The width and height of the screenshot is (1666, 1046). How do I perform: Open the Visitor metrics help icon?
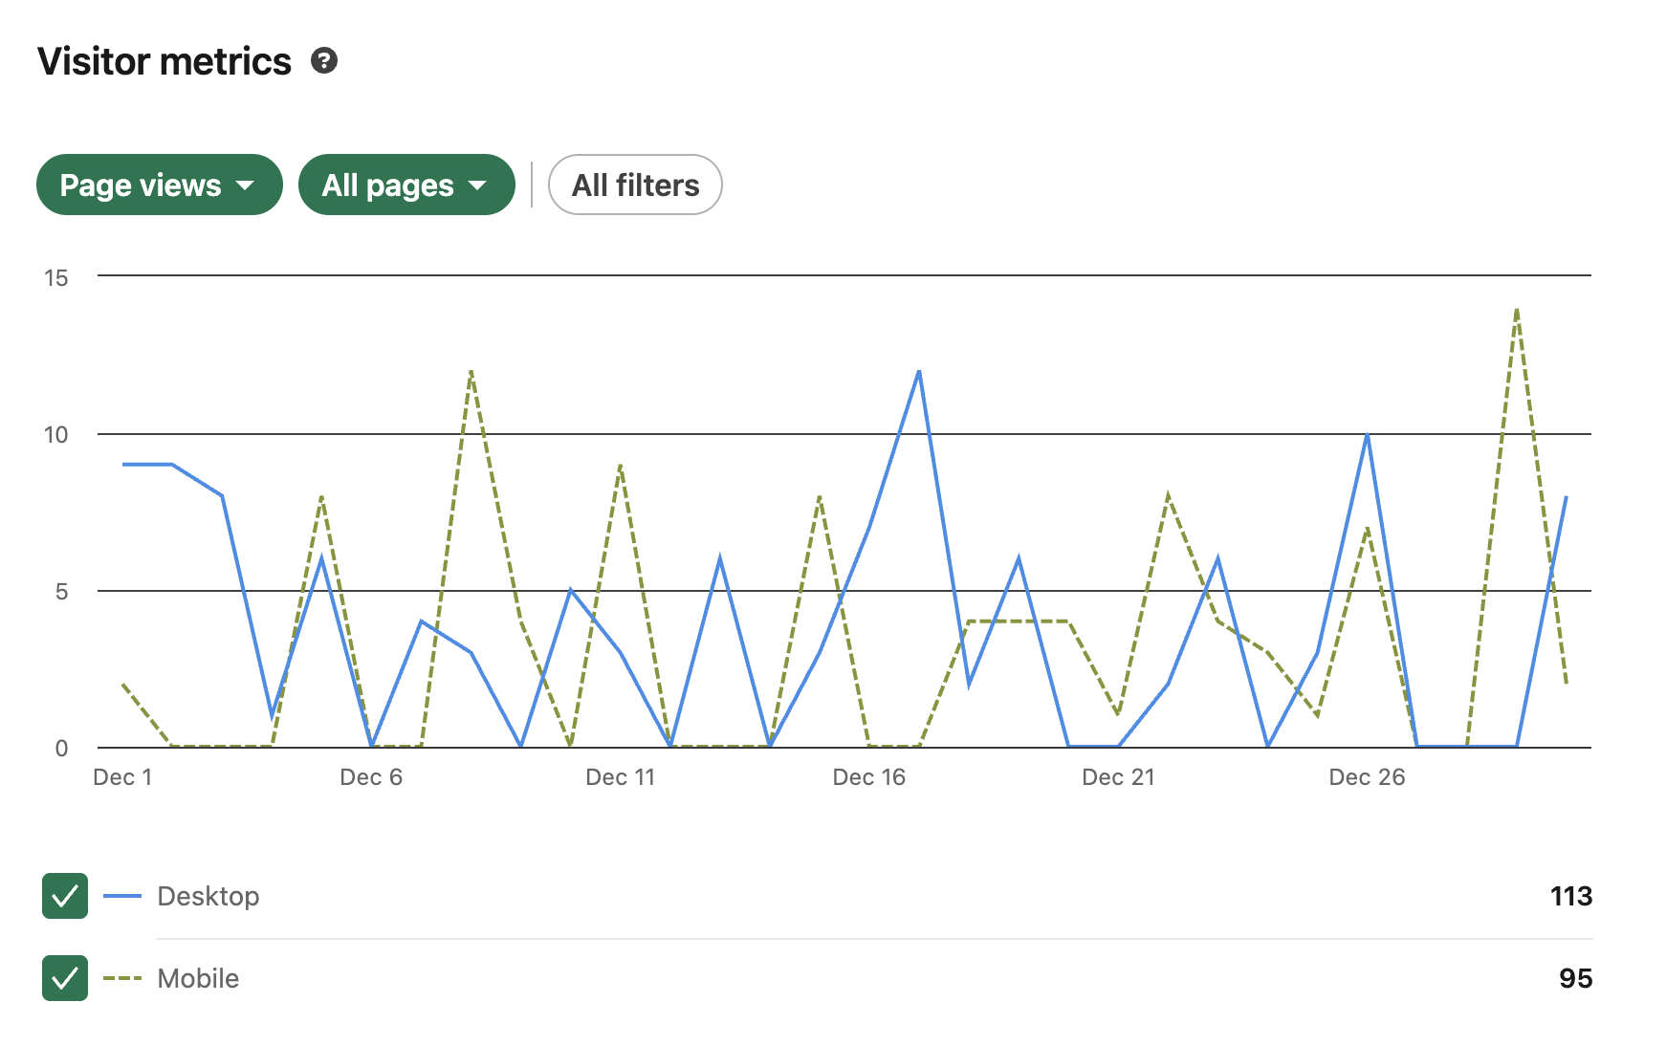pos(324,61)
